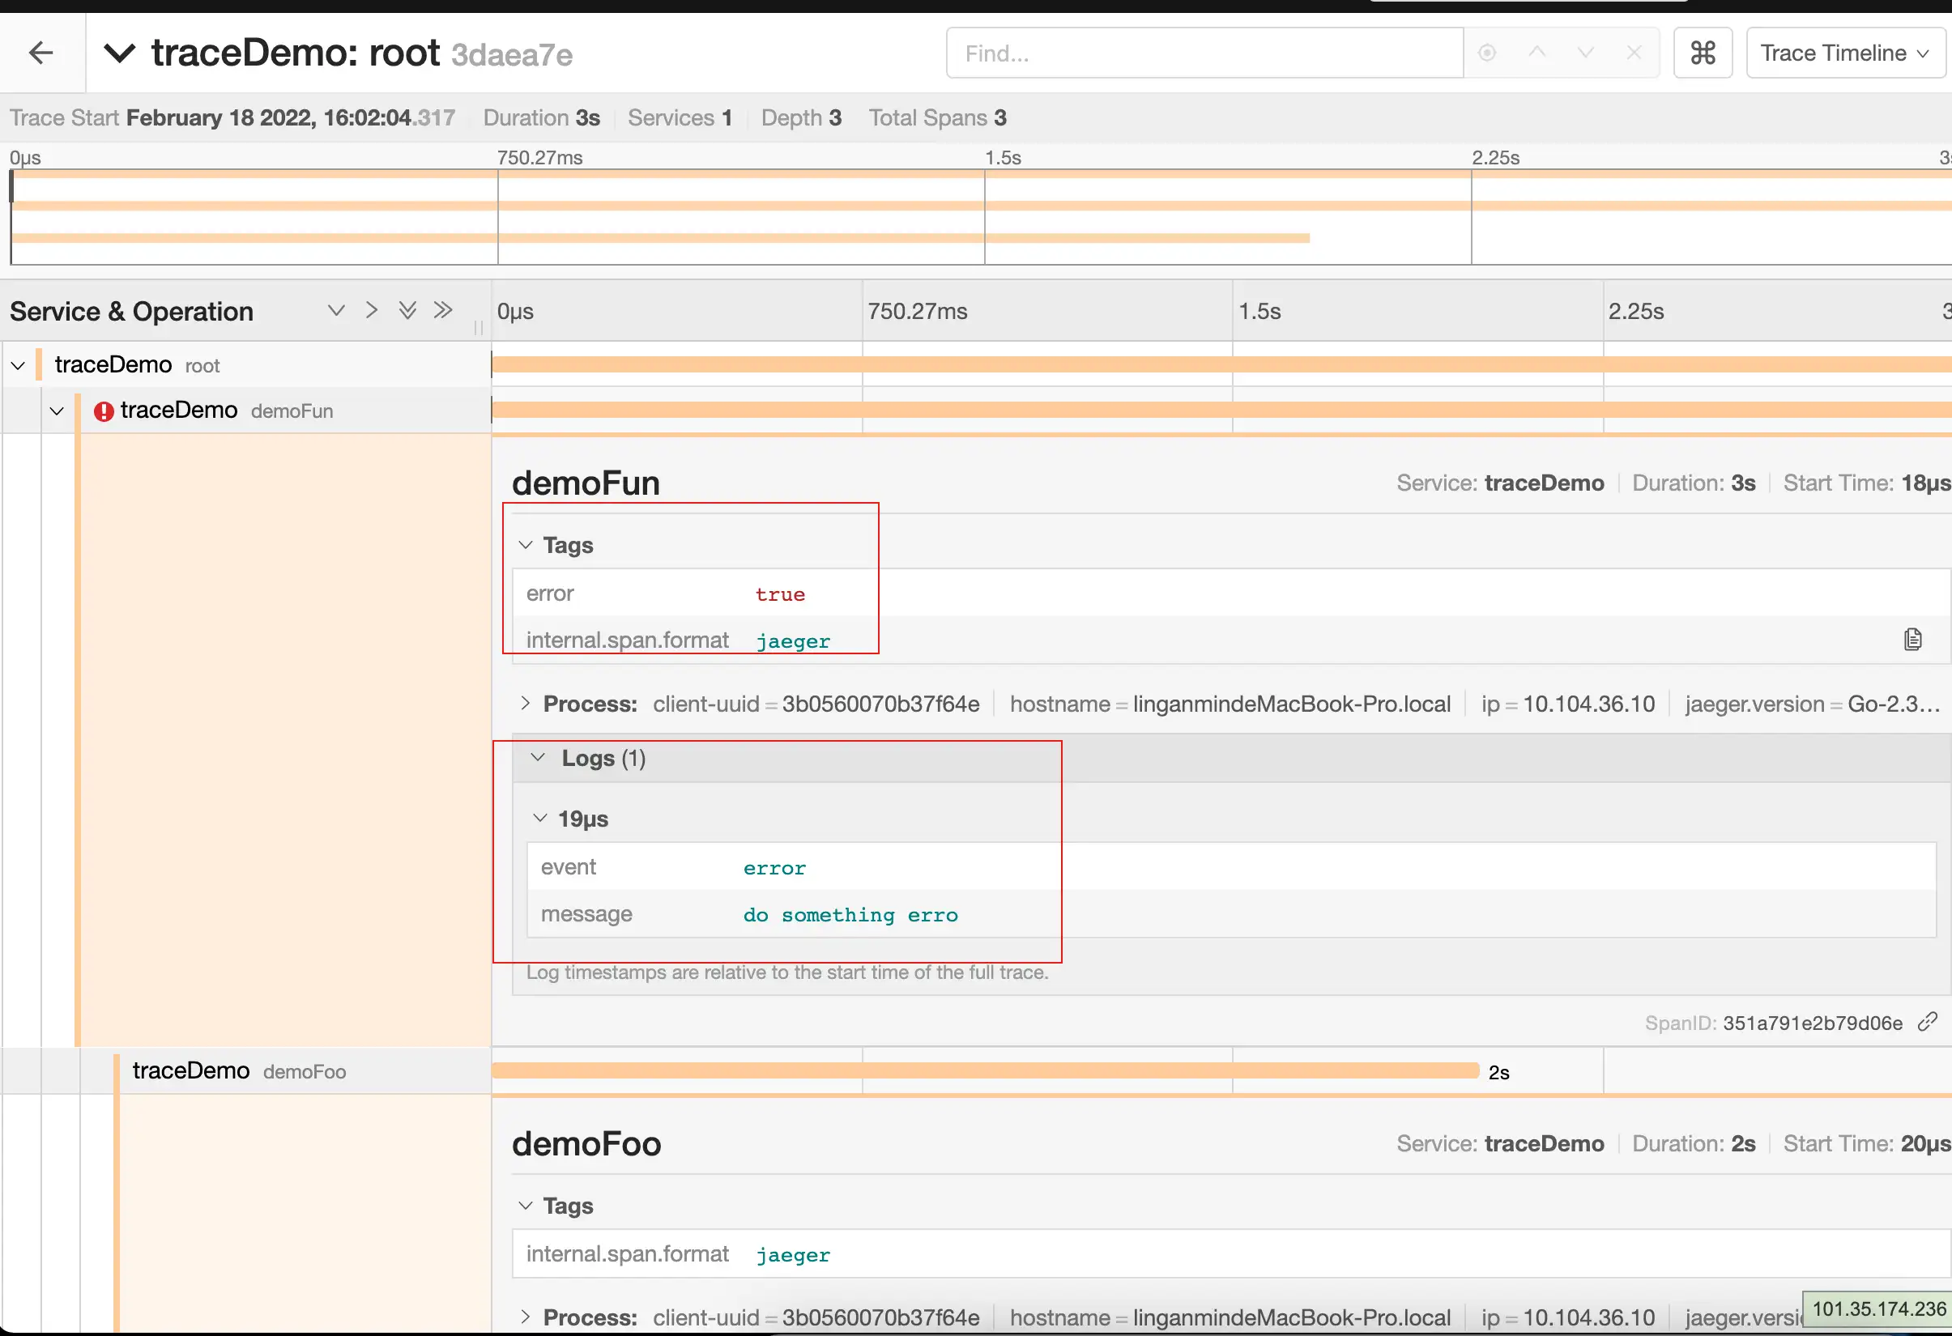Collapse all spans with the double right chevron

click(444, 311)
